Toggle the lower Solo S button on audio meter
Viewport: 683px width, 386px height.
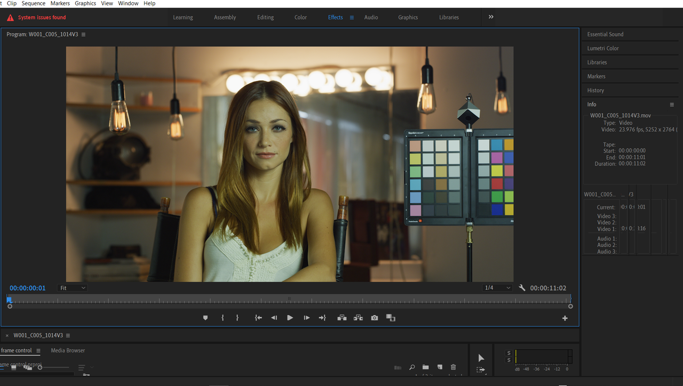509,360
